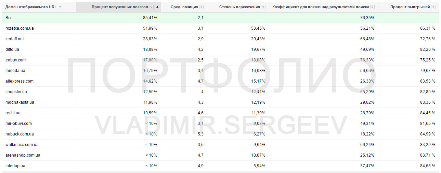Click help icon beside "Домен отображаемого URL"
This screenshot has height=173, width=441.
(60, 7)
